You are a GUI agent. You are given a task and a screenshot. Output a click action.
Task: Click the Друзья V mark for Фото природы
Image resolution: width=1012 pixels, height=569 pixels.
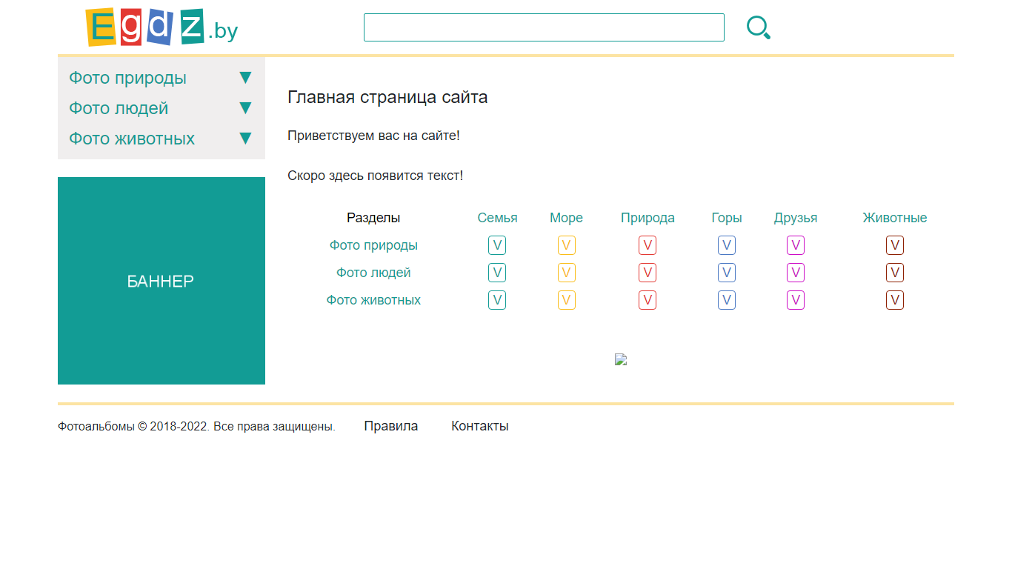pyautogui.click(x=796, y=245)
